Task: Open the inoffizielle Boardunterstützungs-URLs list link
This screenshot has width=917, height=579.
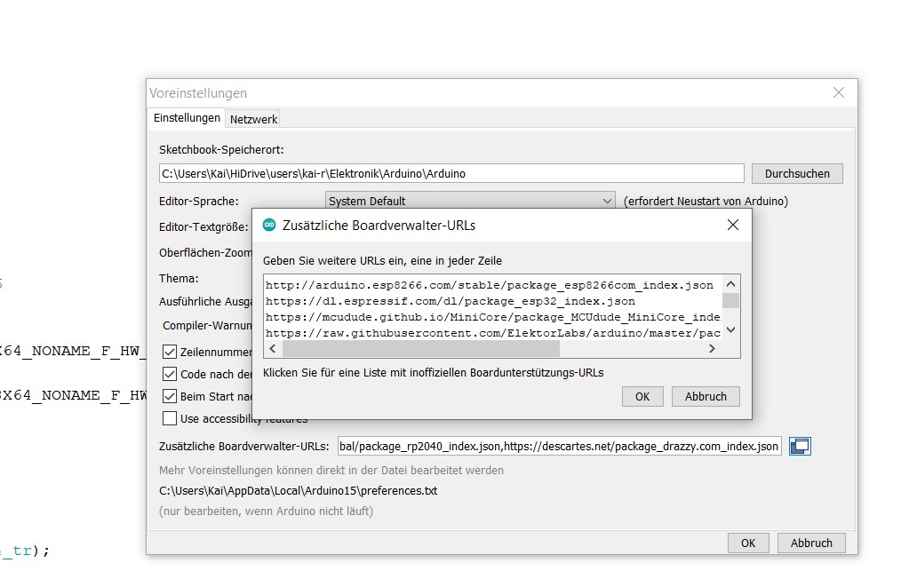Action: [x=434, y=373]
